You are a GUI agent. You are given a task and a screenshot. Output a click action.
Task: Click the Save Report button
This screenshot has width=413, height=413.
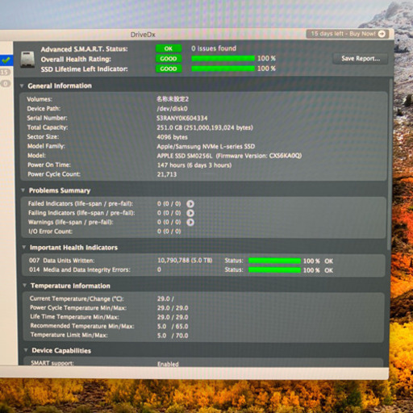[361, 59]
